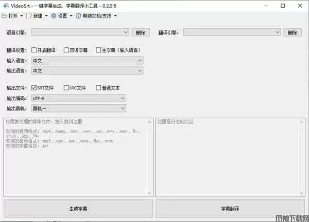The image size is (309, 222).
Task: Click the folder icon beside 打开
Action: tap(4, 16)
